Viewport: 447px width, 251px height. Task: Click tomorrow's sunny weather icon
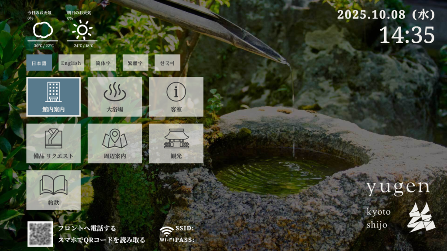pos(82,30)
